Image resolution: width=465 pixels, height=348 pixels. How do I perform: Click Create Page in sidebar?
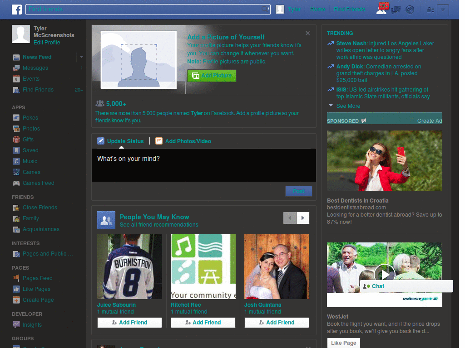(38, 300)
